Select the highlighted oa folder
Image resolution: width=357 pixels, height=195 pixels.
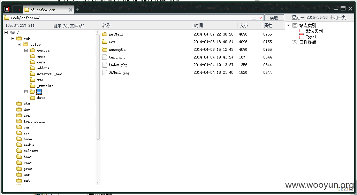(x=39, y=92)
